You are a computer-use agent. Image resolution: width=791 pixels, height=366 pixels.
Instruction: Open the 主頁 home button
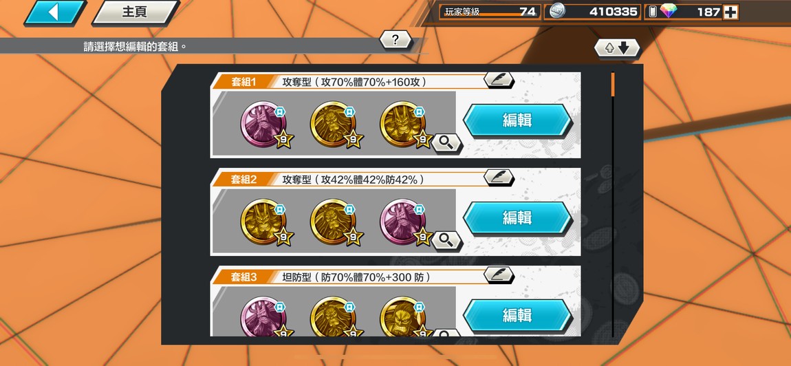coord(136,12)
